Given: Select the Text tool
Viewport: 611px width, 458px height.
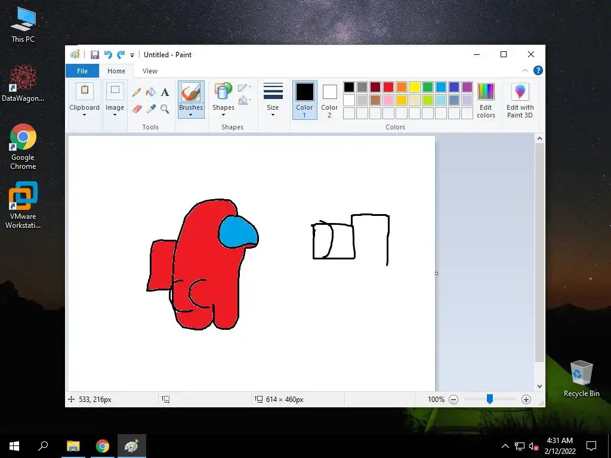Looking at the screenshot, I should pyautogui.click(x=165, y=92).
